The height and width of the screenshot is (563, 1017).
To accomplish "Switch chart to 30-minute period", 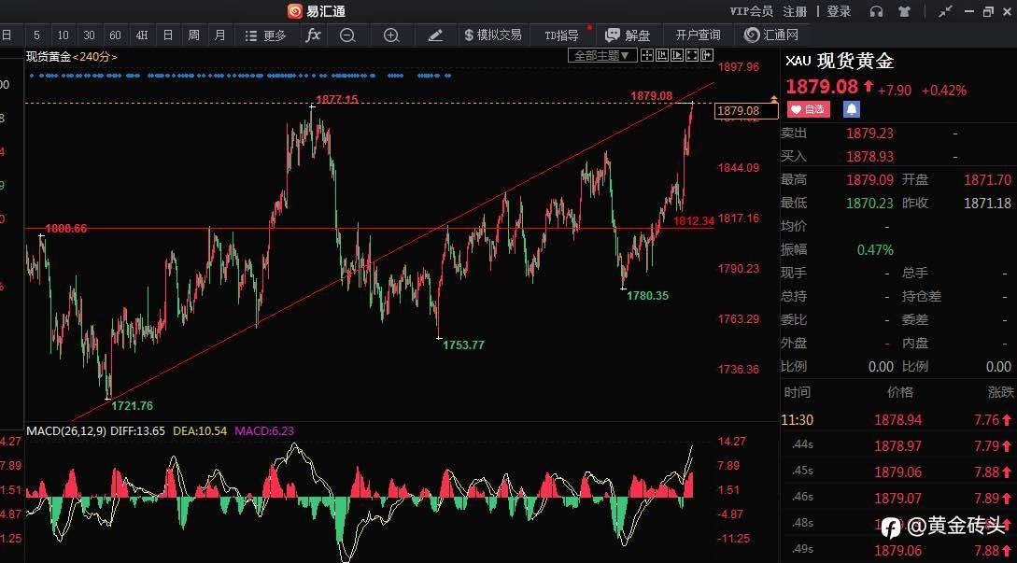I will coord(90,35).
